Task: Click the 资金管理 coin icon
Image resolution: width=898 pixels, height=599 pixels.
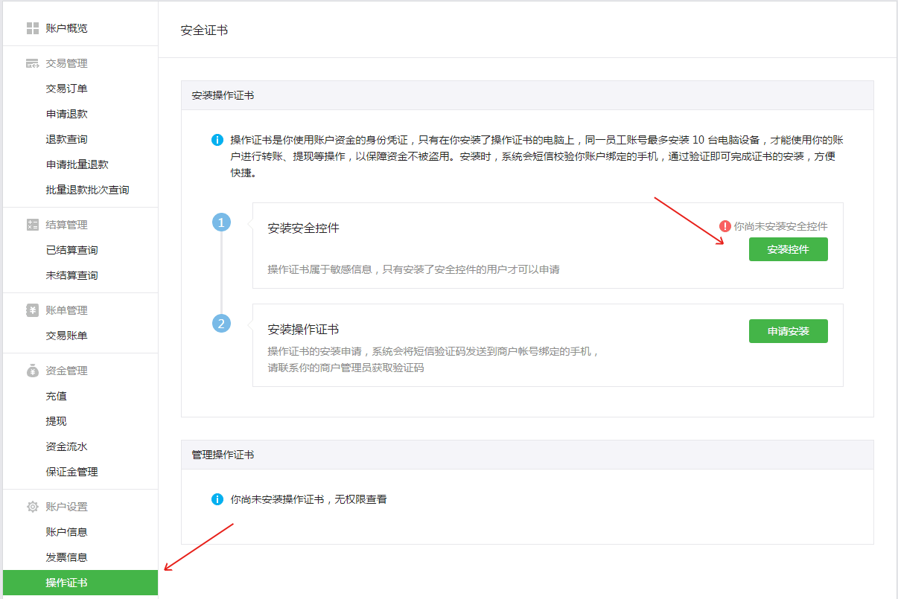Action: click(31, 371)
